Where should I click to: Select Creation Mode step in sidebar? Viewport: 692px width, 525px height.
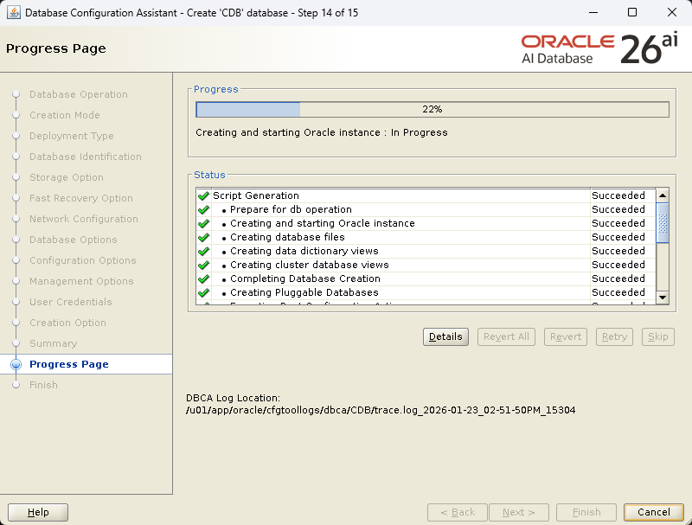(x=64, y=115)
